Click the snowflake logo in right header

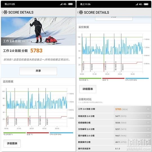point(81,12)
